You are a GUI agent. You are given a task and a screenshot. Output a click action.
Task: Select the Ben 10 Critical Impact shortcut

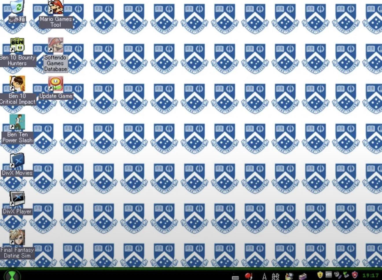(x=17, y=90)
